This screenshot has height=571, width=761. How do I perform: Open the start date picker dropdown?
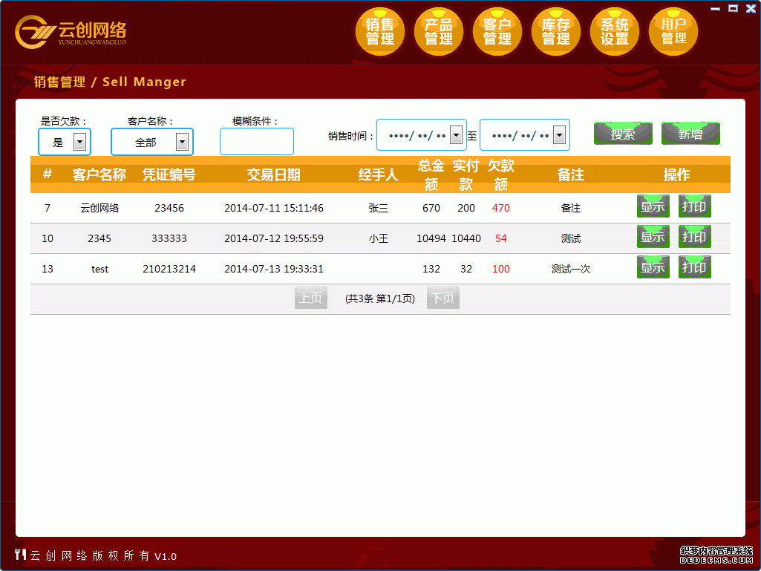(x=457, y=135)
